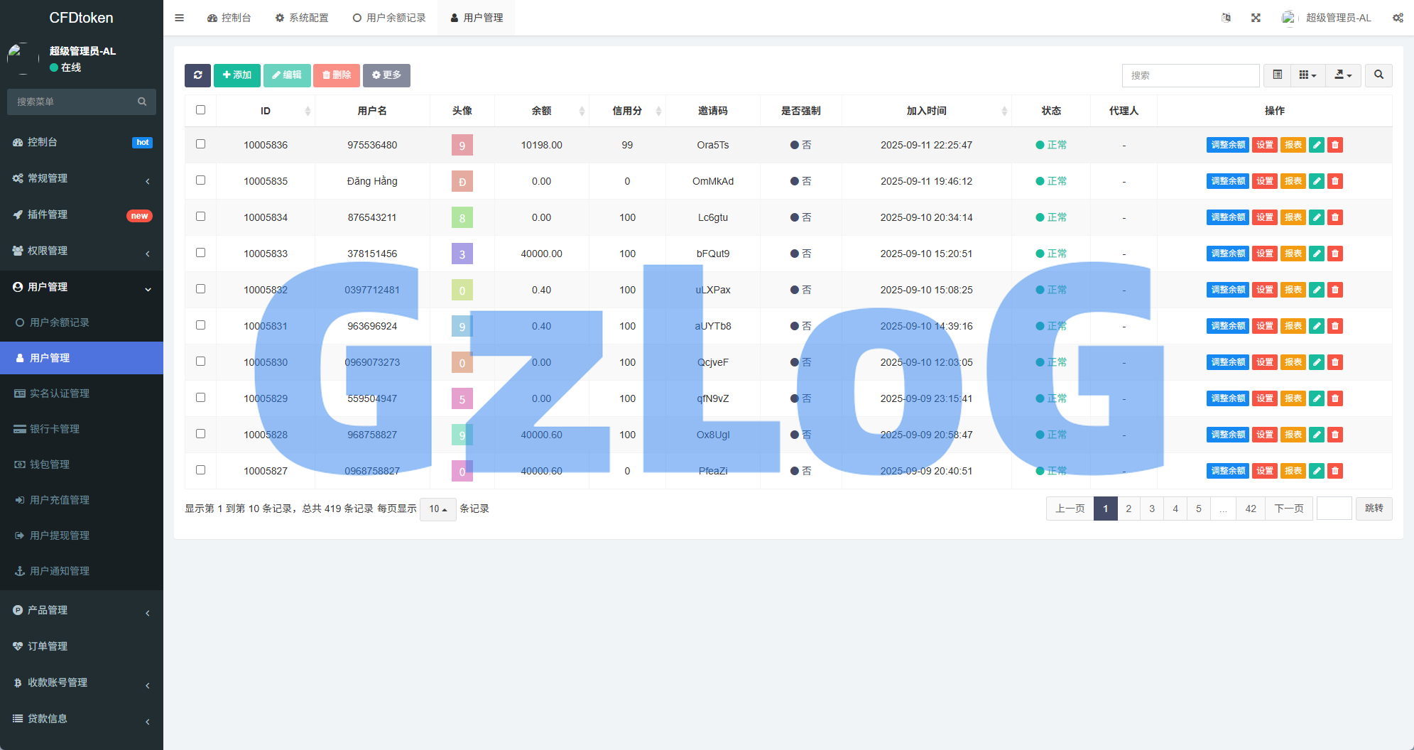Select the checkbox for user 10005834
1414x750 pixels.
point(200,217)
